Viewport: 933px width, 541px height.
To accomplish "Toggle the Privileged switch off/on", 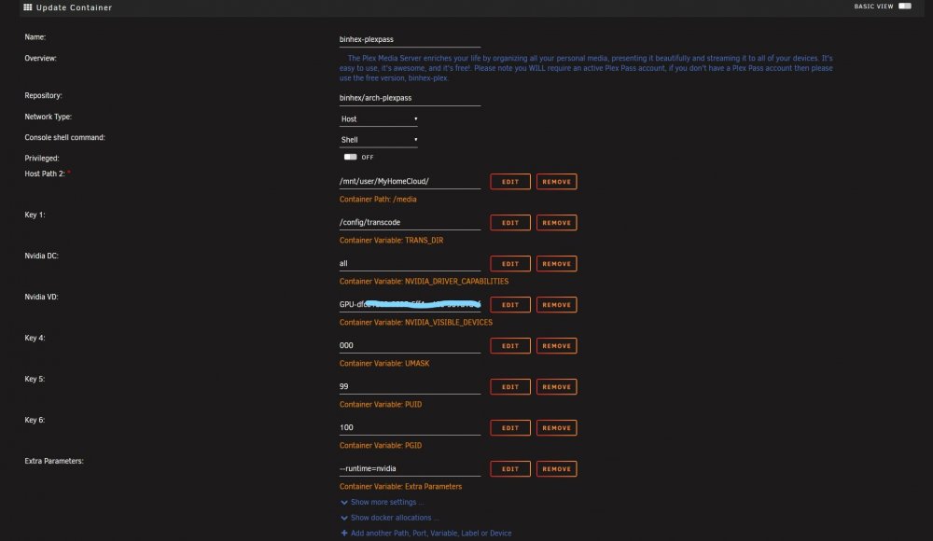I will 350,157.
